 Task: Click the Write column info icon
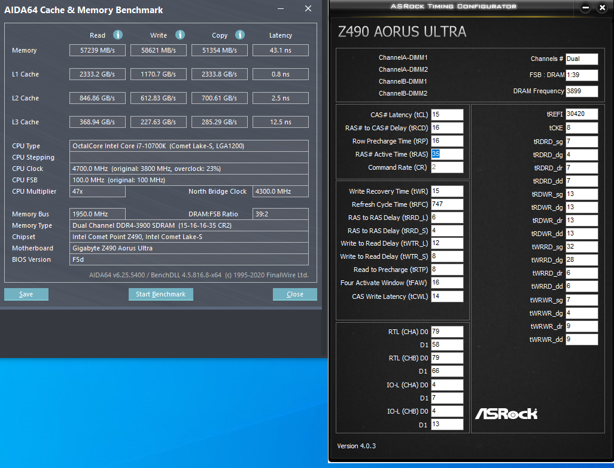(x=180, y=35)
